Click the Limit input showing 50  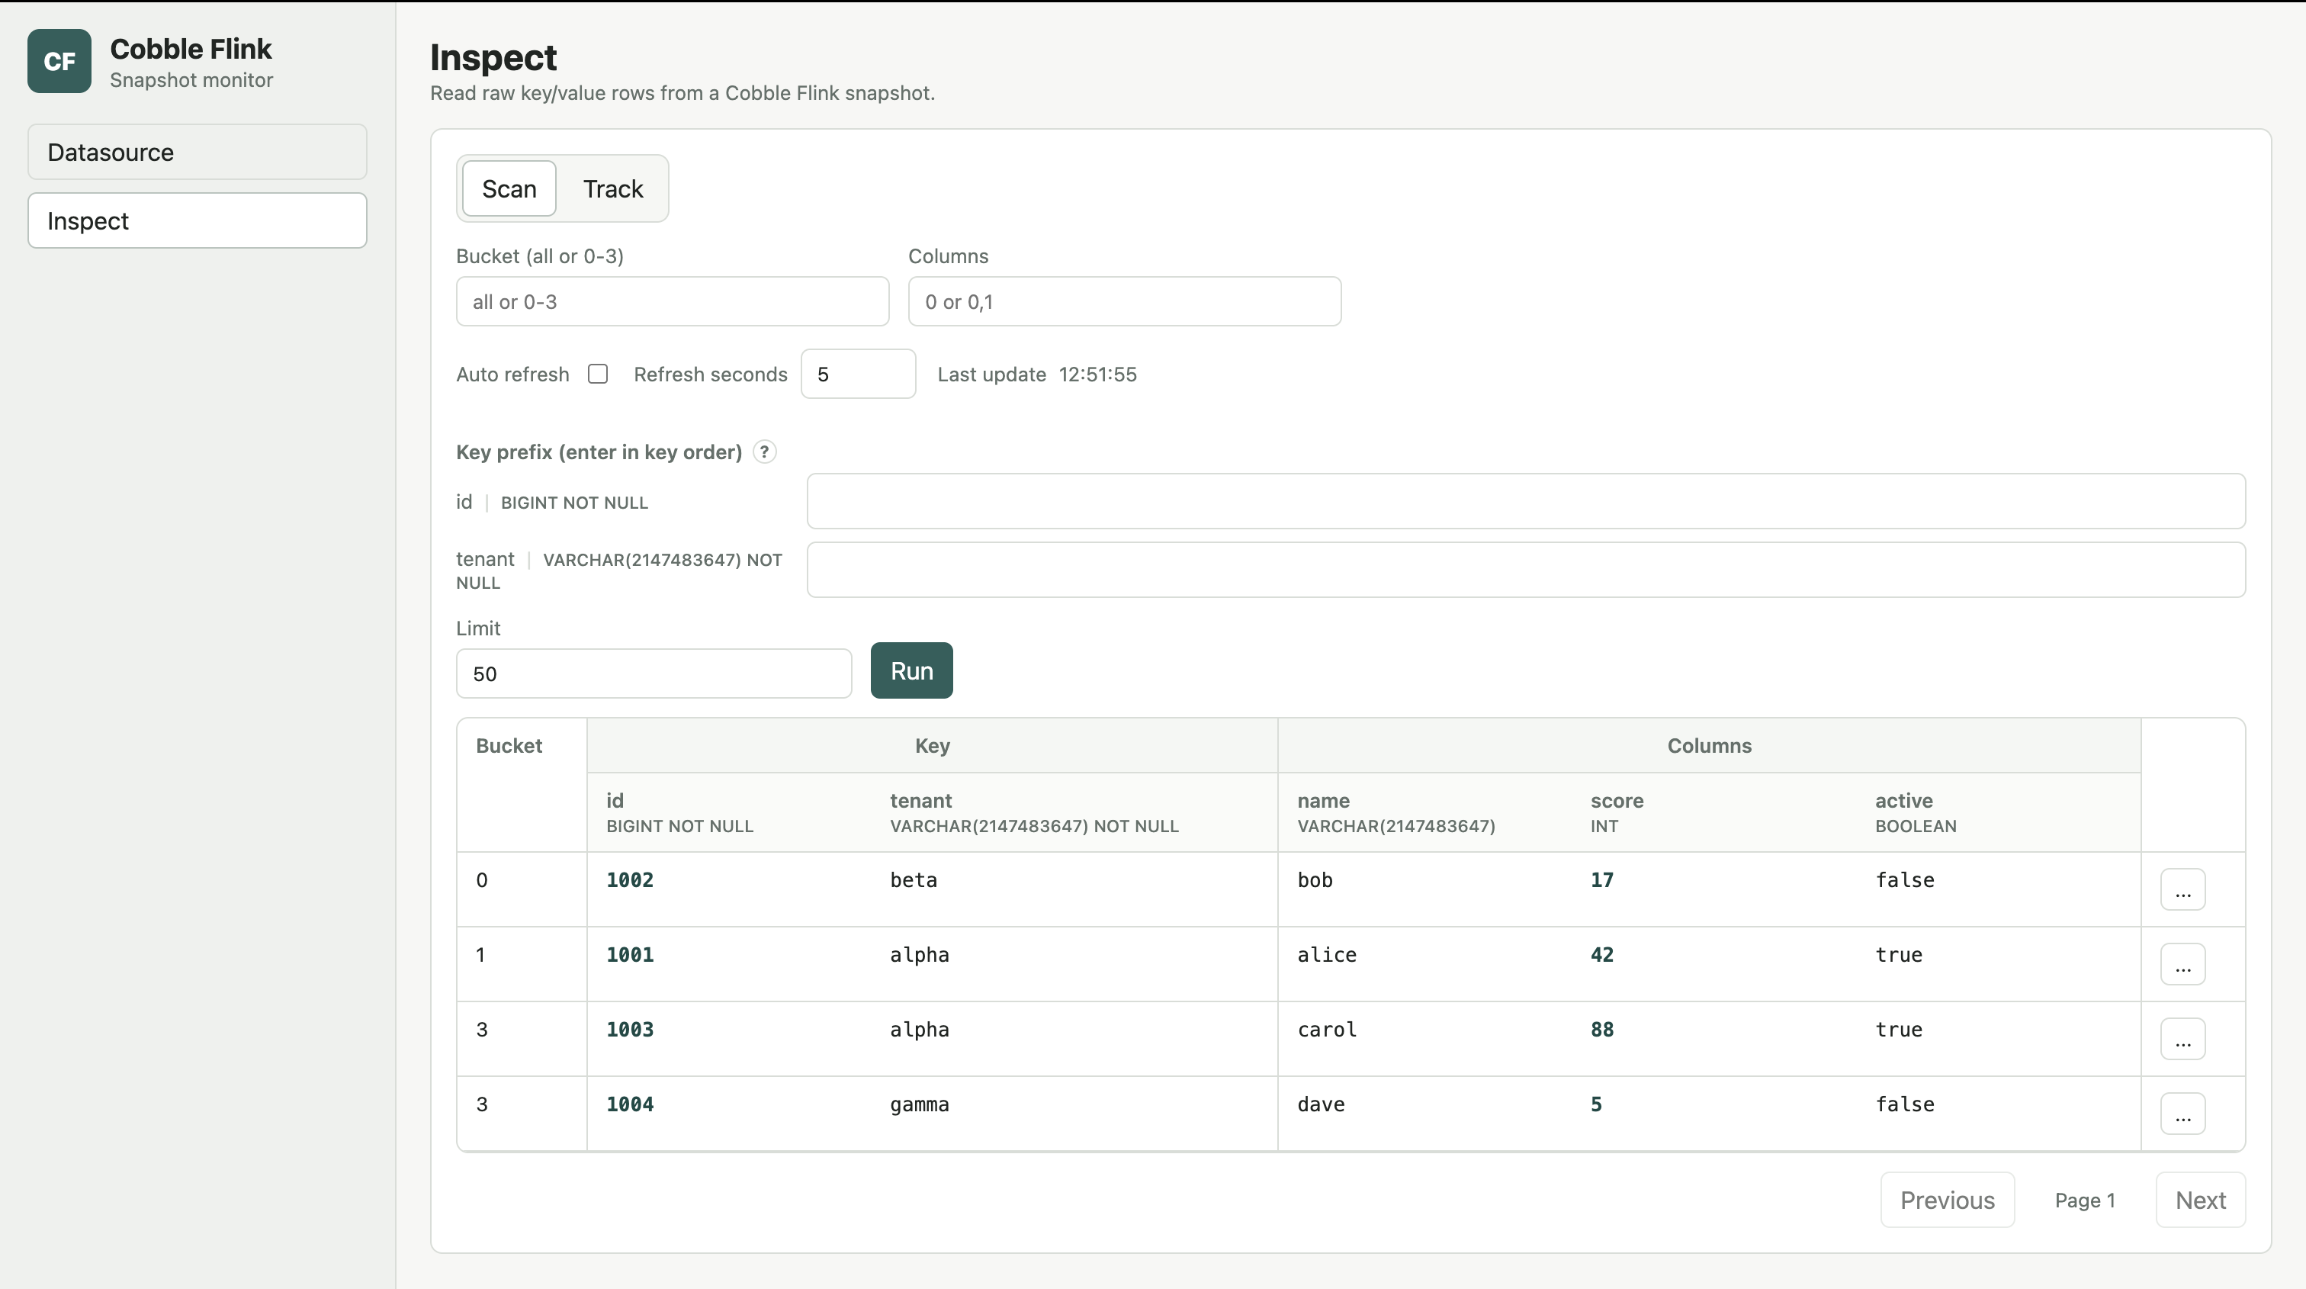654,674
